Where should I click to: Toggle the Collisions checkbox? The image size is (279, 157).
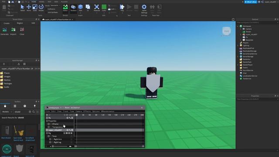pyautogui.click(x=46, y=9)
